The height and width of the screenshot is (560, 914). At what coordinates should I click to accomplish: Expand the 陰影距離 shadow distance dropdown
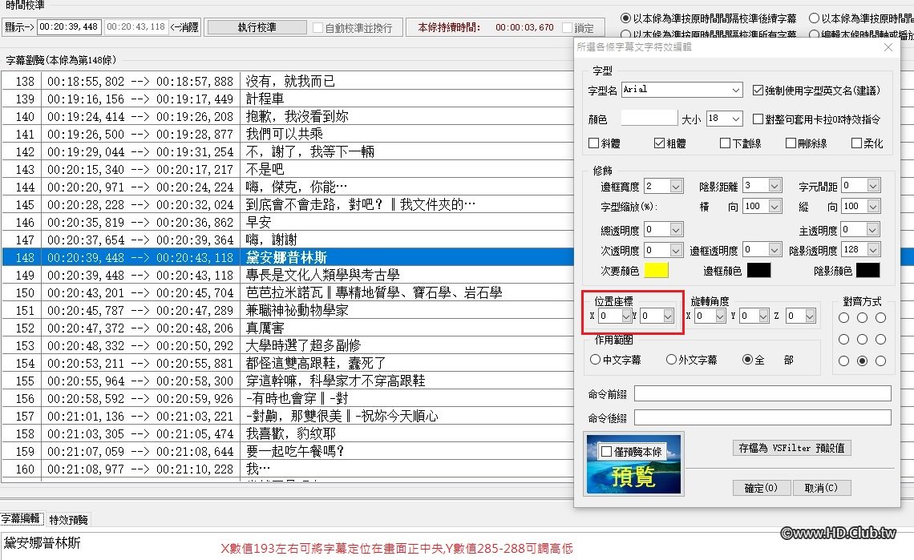(x=774, y=186)
